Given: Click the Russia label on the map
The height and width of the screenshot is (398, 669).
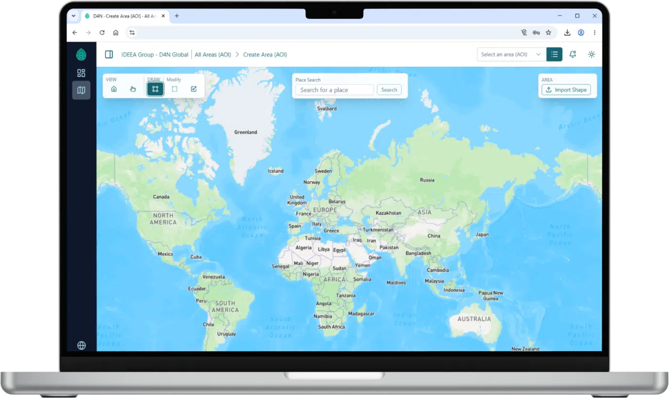Looking at the screenshot, I should point(427,180).
